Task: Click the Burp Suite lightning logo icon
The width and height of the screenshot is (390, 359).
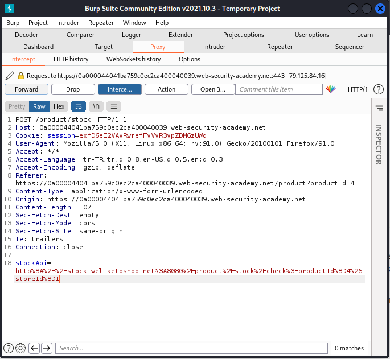Action: click(x=10, y=9)
